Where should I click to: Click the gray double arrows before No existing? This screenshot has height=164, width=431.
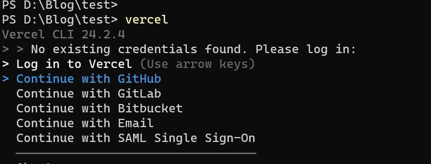[x=13, y=50]
